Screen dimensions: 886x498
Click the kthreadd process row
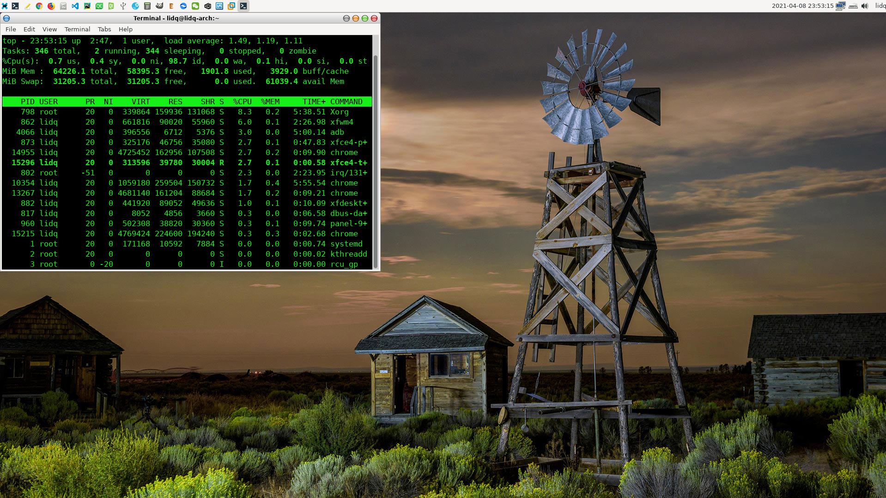(187, 254)
